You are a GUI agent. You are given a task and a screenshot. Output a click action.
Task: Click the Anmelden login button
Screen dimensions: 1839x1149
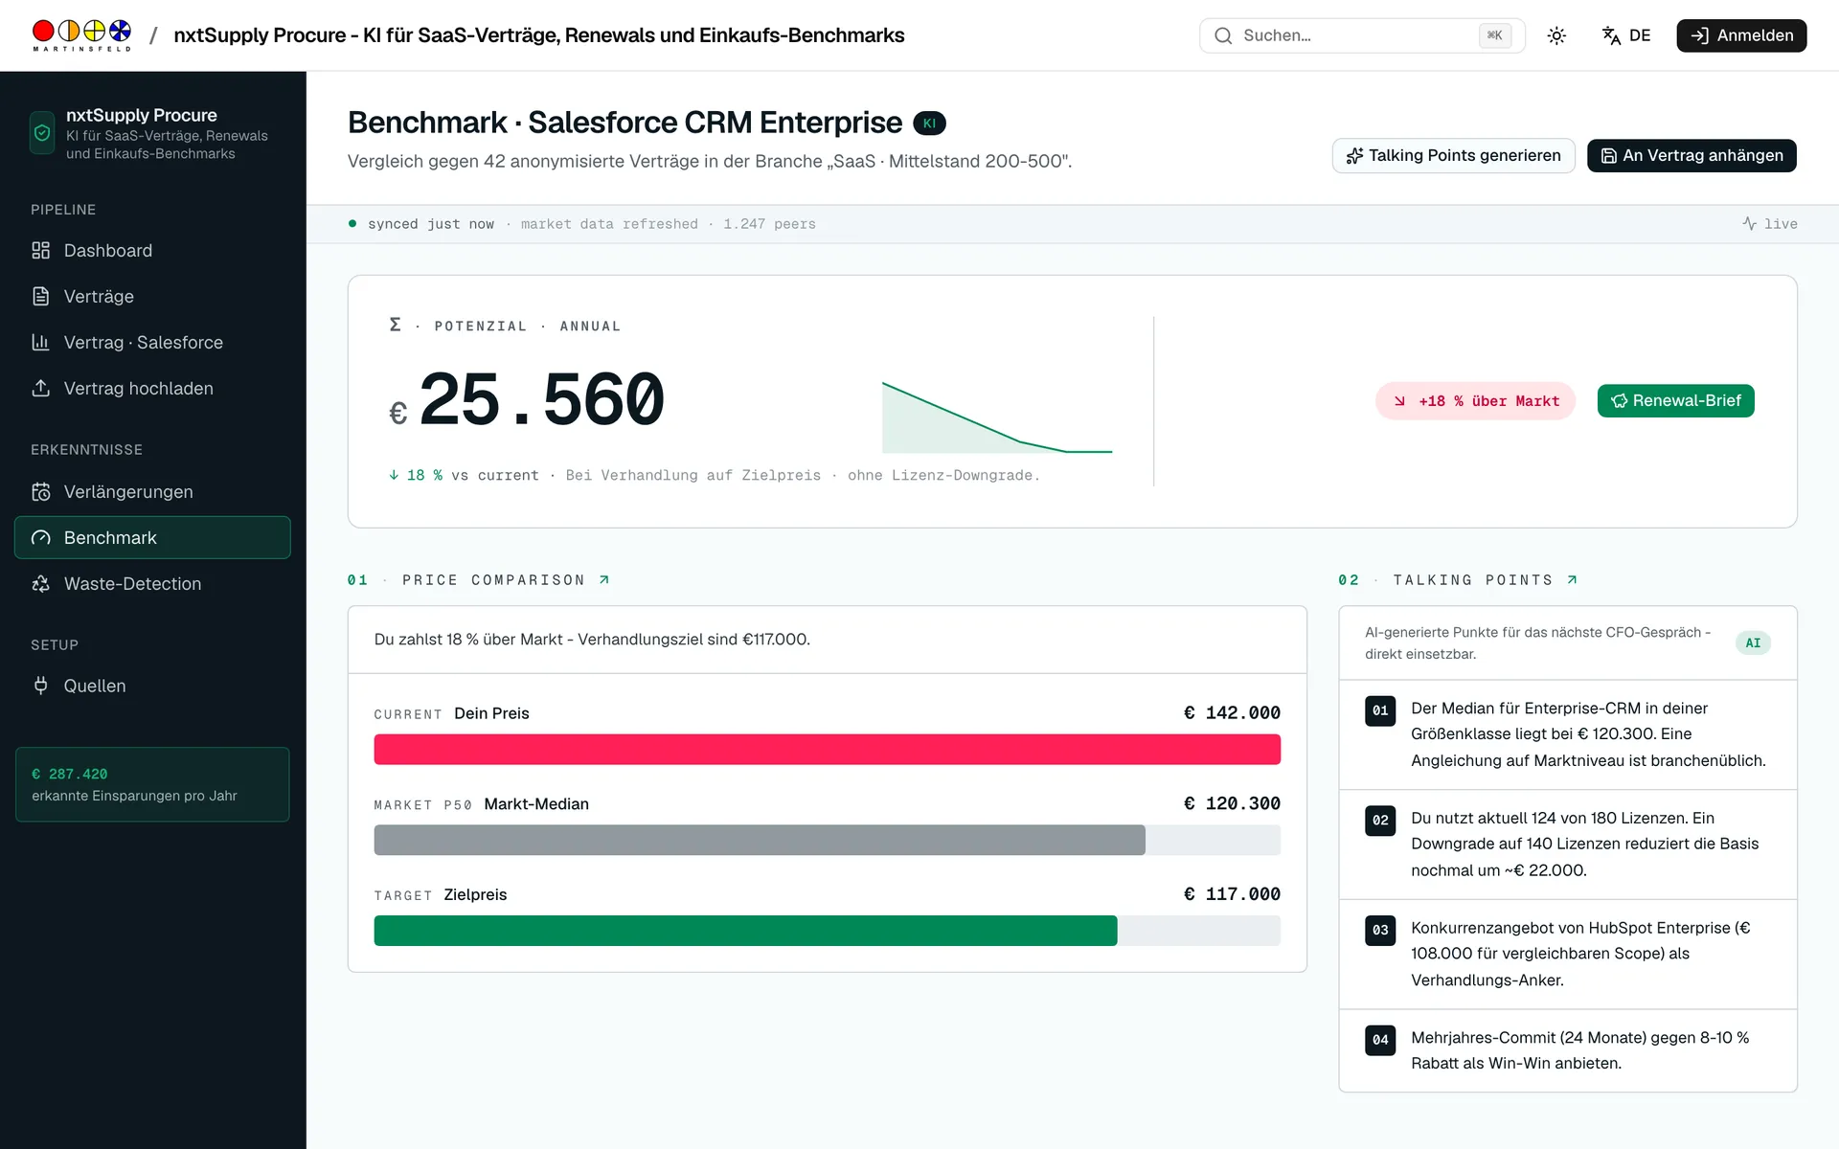tap(1741, 35)
